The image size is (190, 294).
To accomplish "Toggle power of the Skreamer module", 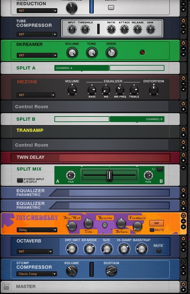I will coord(183,43).
